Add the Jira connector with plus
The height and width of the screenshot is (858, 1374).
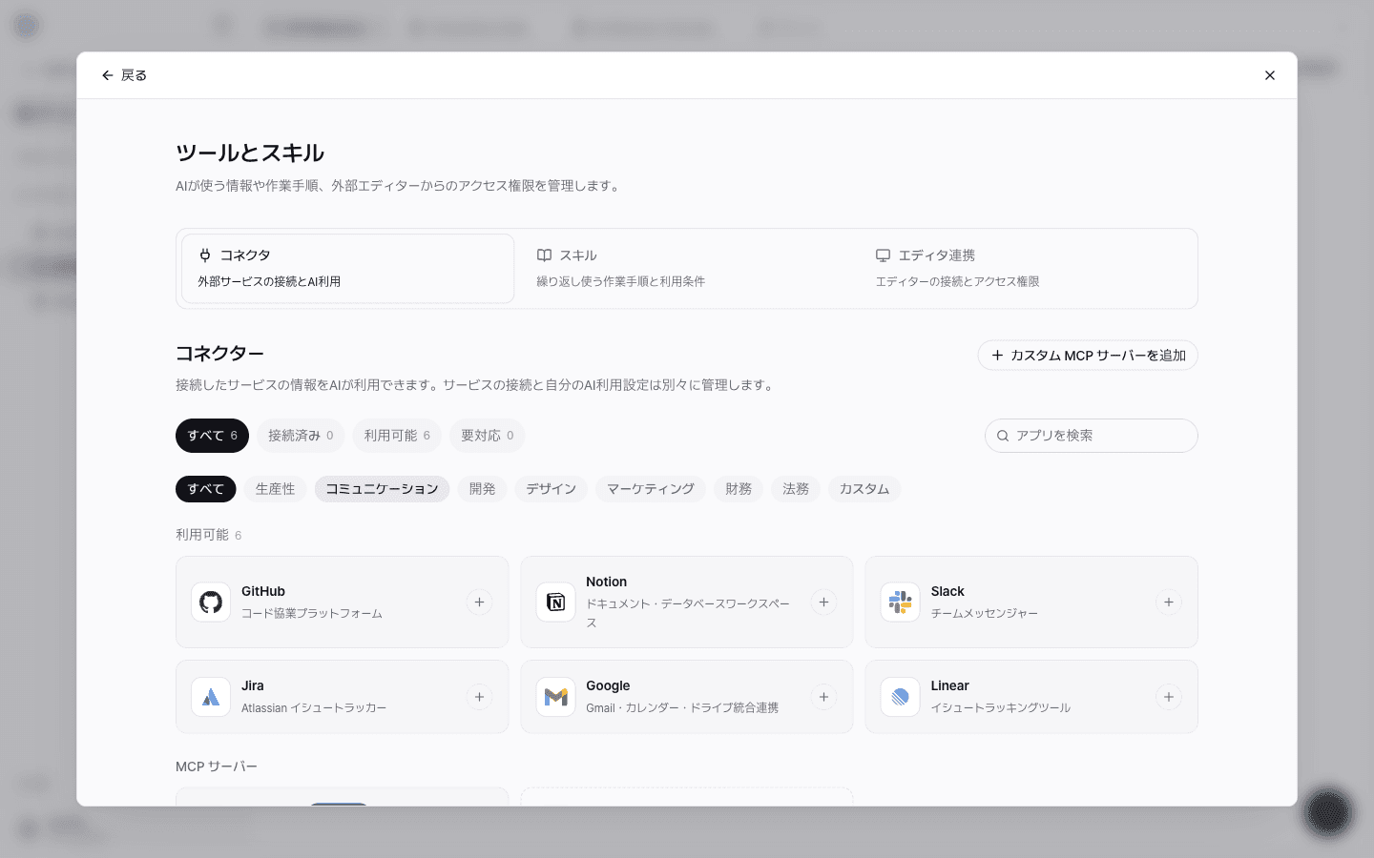tap(480, 697)
